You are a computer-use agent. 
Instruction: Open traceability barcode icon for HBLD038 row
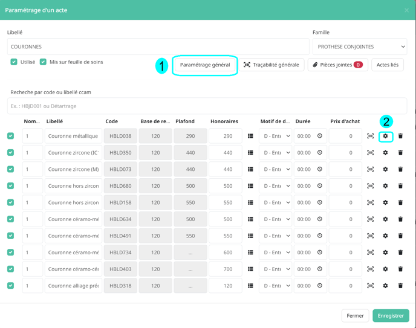371,136
